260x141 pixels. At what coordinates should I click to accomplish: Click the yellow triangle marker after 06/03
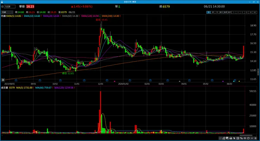click(239, 81)
